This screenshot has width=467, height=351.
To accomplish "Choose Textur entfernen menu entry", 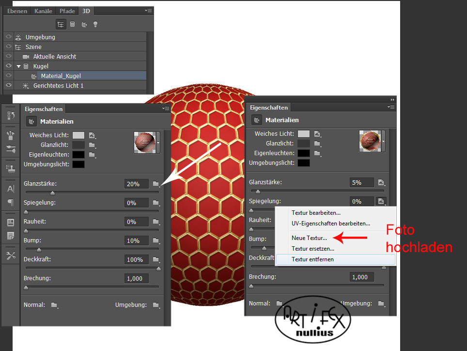I will coord(336,259).
